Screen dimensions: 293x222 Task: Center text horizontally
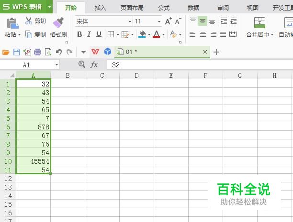(x=203, y=34)
